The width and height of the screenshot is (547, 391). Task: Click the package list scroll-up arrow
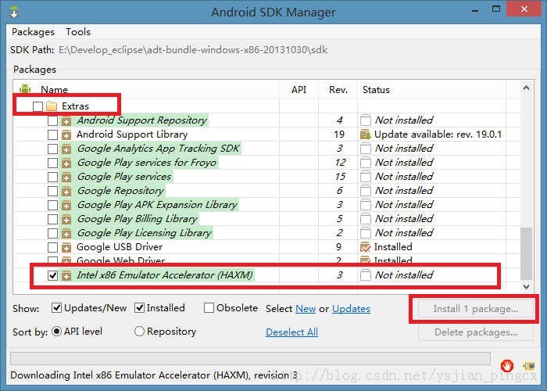[526, 88]
